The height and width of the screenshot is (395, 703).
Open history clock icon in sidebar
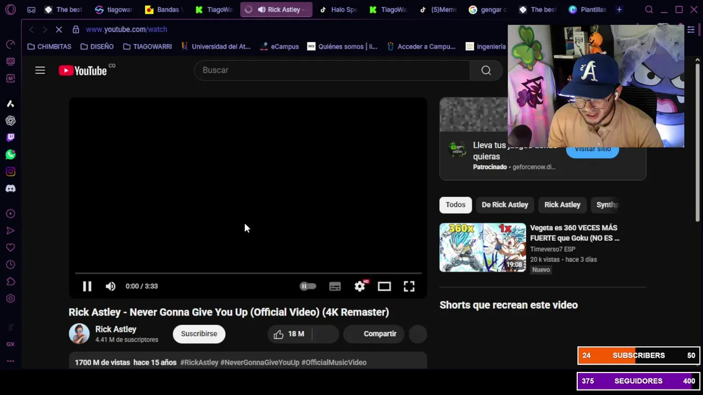click(10, 264)
